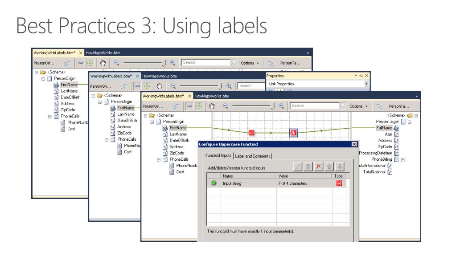Toggle the auto-scroll to links button in the back-left window

[x=90, y=63]
